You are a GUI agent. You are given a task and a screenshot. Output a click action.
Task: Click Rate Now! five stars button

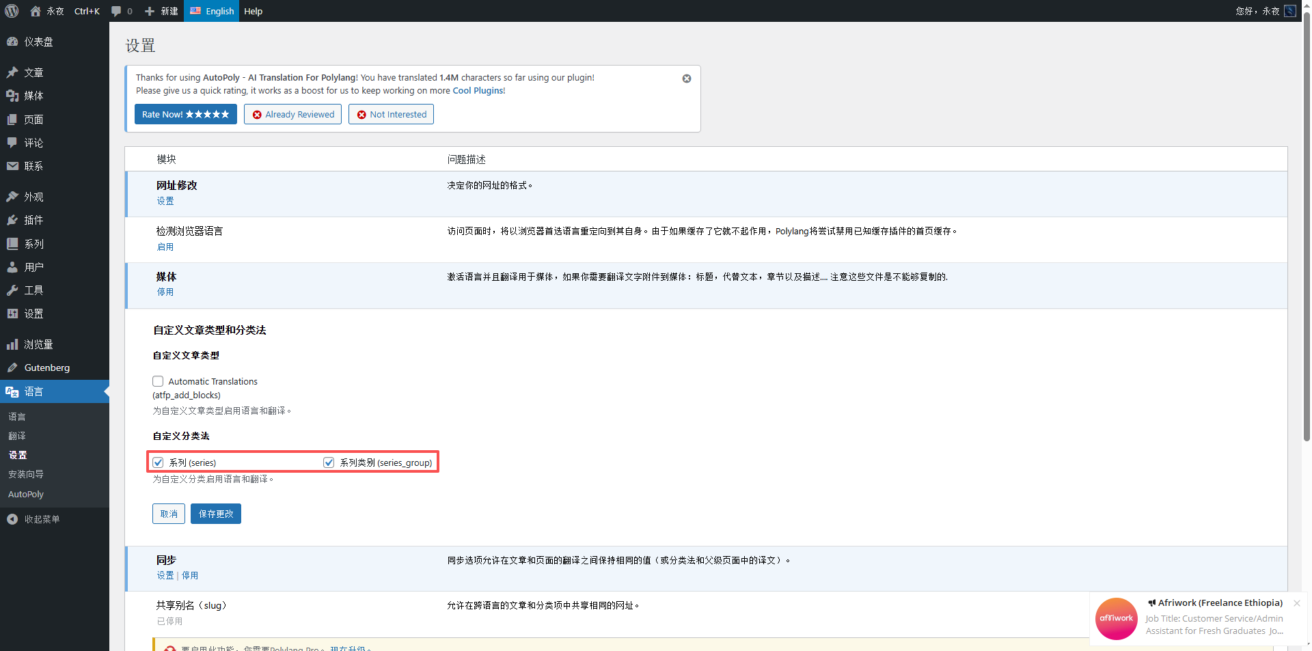(186, 114)
